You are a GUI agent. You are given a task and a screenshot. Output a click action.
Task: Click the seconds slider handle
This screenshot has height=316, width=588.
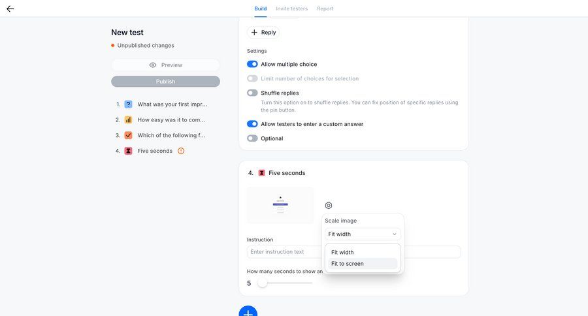[262, 283]
